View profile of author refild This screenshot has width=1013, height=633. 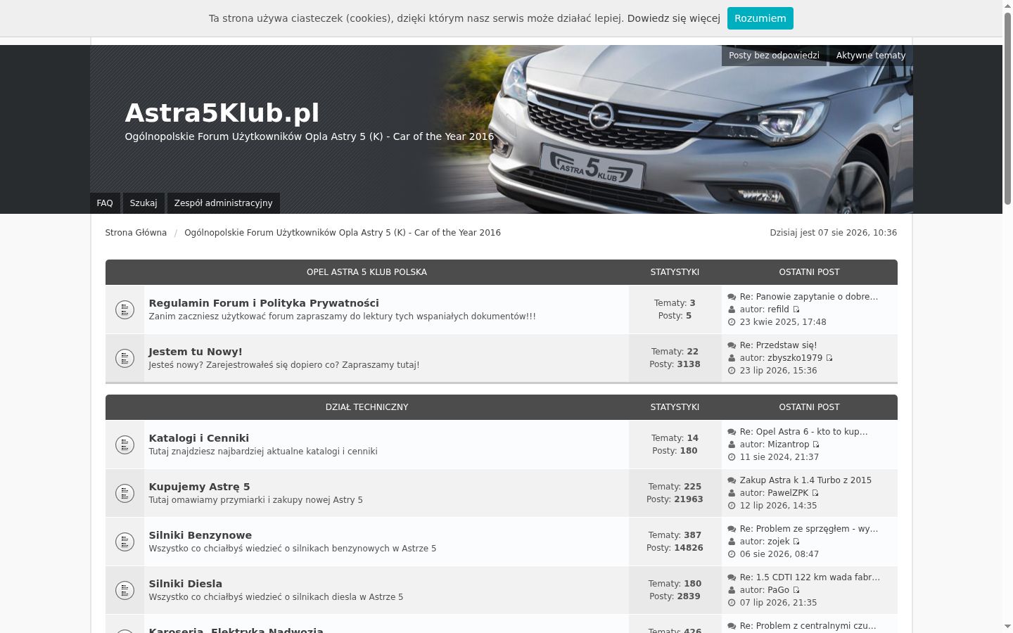pyautogui.click(x=778, y=309)
